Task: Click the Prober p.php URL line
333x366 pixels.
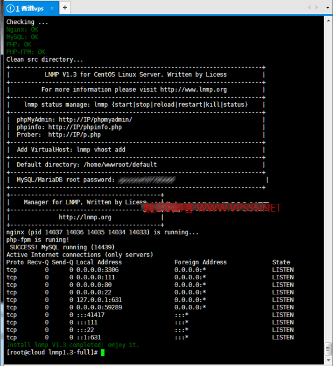Action: pos(58,135)
